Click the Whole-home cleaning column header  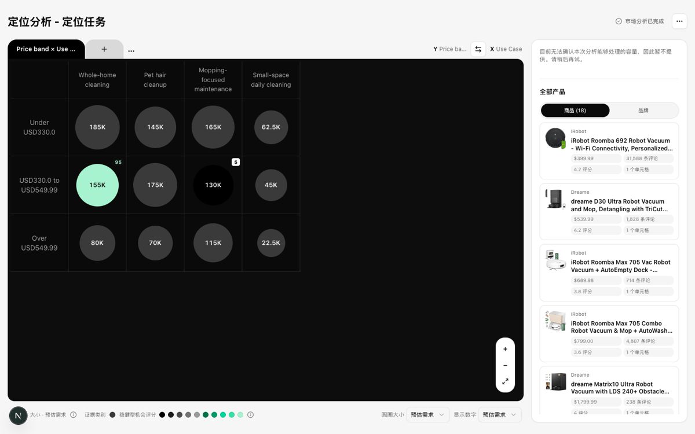pos(97,80)
